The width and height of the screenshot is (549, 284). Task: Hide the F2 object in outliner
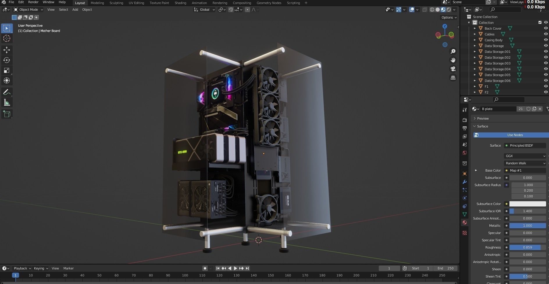pyautogui.click(x=546, y=92)
